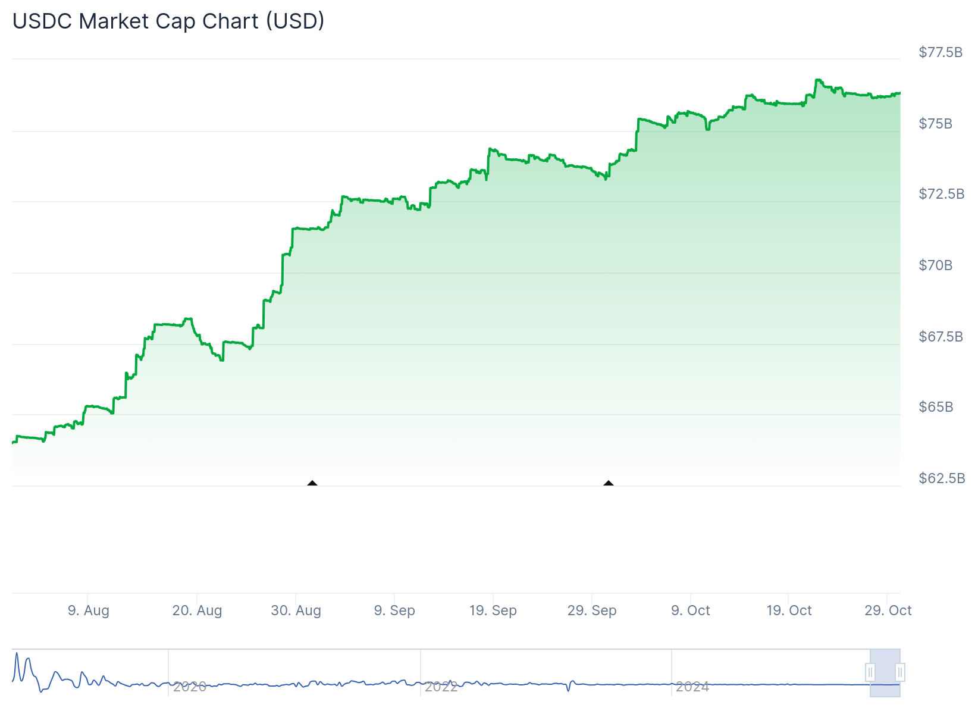
Task: Click the $77.5B axis value
Action: pos(941,52)
